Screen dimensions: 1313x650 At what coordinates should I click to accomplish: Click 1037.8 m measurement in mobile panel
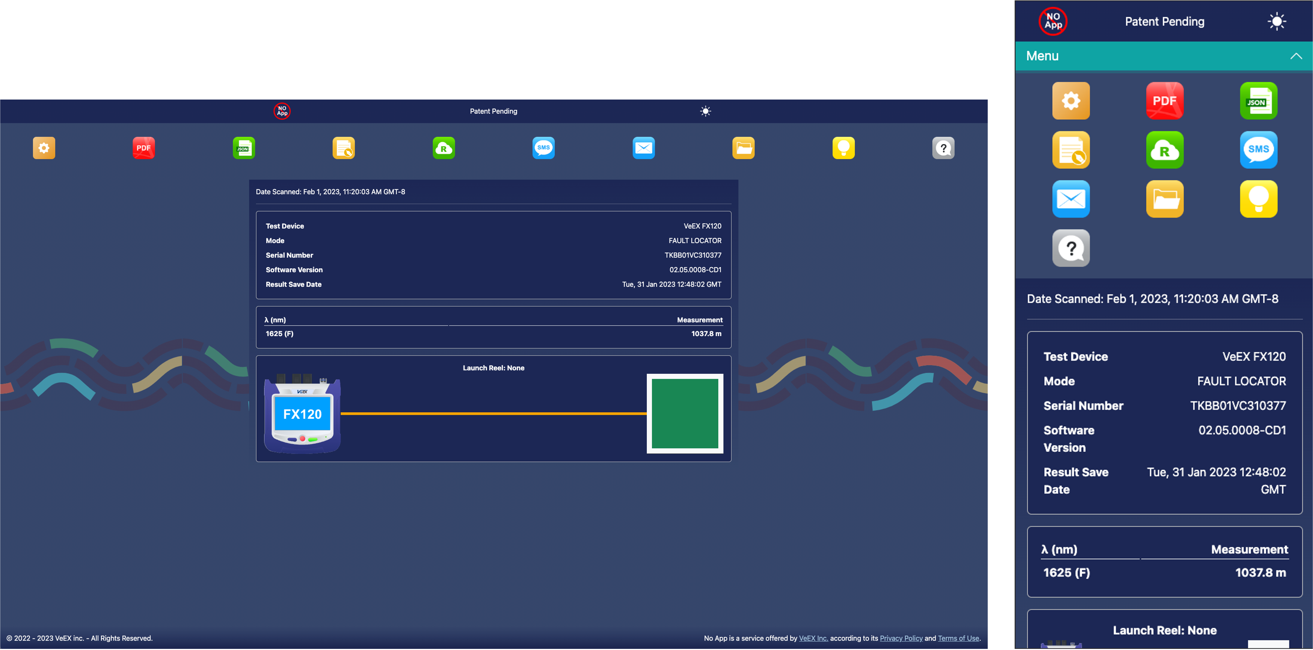coord(1260,573)
